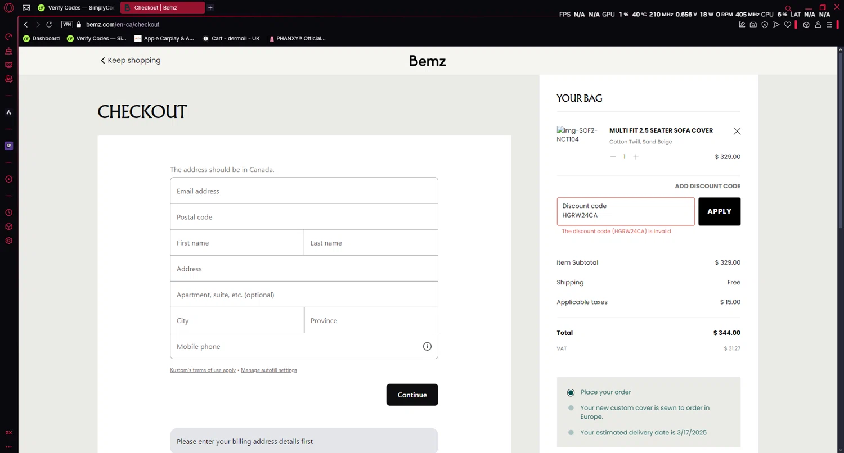This screenshot has width=844, height=453.
Task: Open Cart - dermoi! - UK bookmark
Action: click(x=231, y=38)
